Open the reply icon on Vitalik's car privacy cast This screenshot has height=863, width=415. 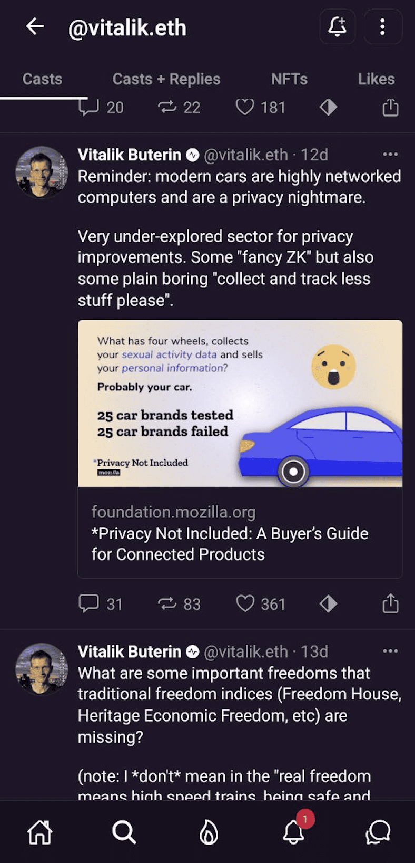point(91,603)
